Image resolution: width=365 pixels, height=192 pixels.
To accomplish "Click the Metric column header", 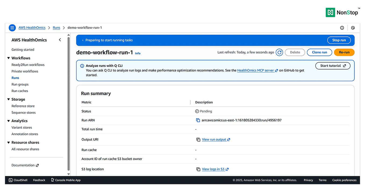I will [x=87, y=102].
